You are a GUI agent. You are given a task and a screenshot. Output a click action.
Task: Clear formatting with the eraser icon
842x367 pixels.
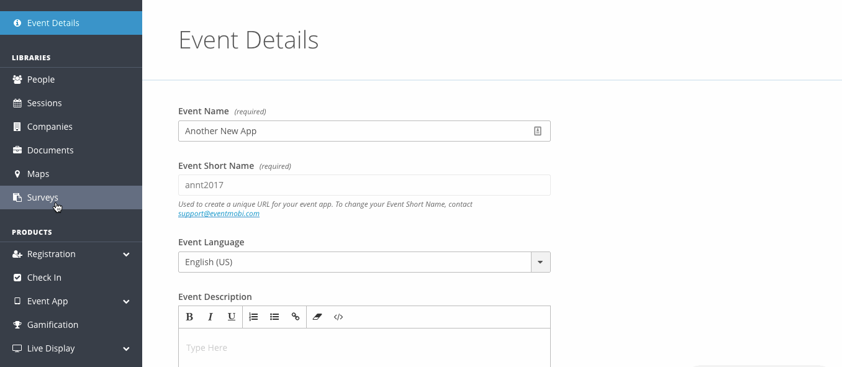[317, 317]
